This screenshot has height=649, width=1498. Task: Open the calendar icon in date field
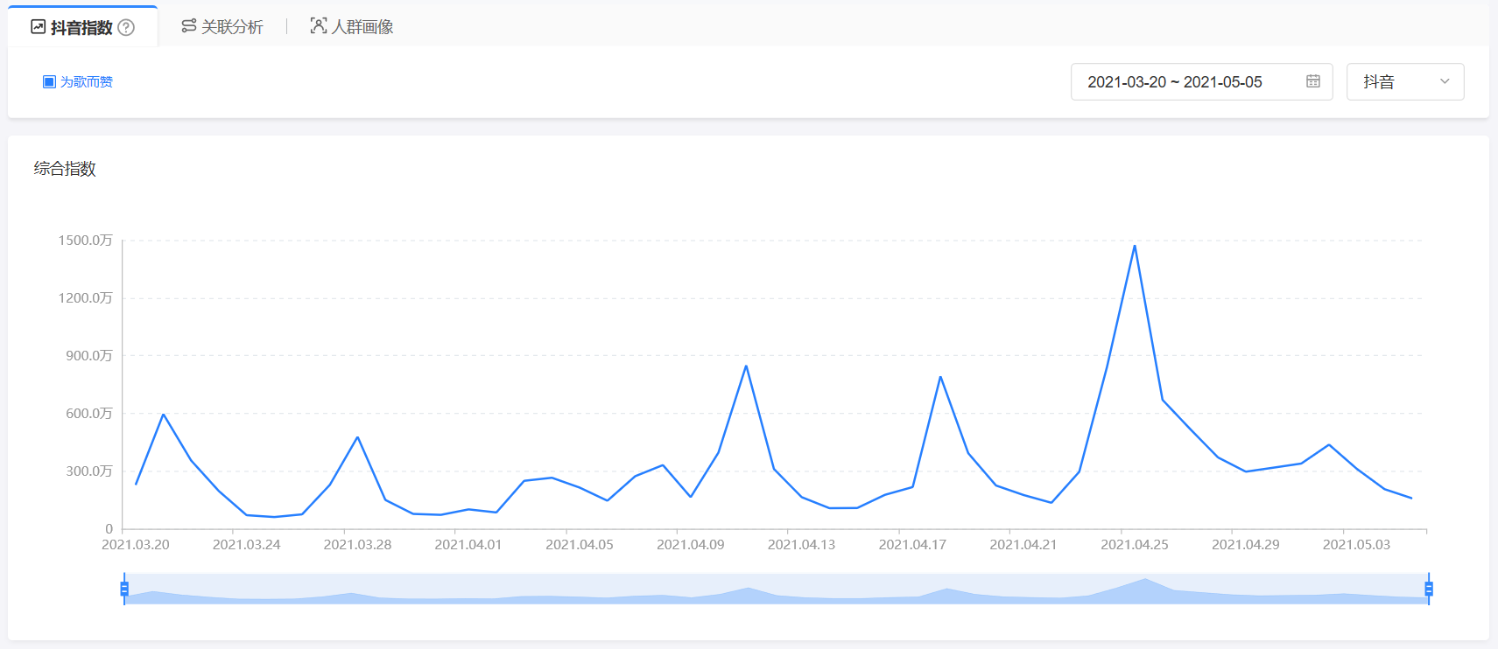point(1312,81)
